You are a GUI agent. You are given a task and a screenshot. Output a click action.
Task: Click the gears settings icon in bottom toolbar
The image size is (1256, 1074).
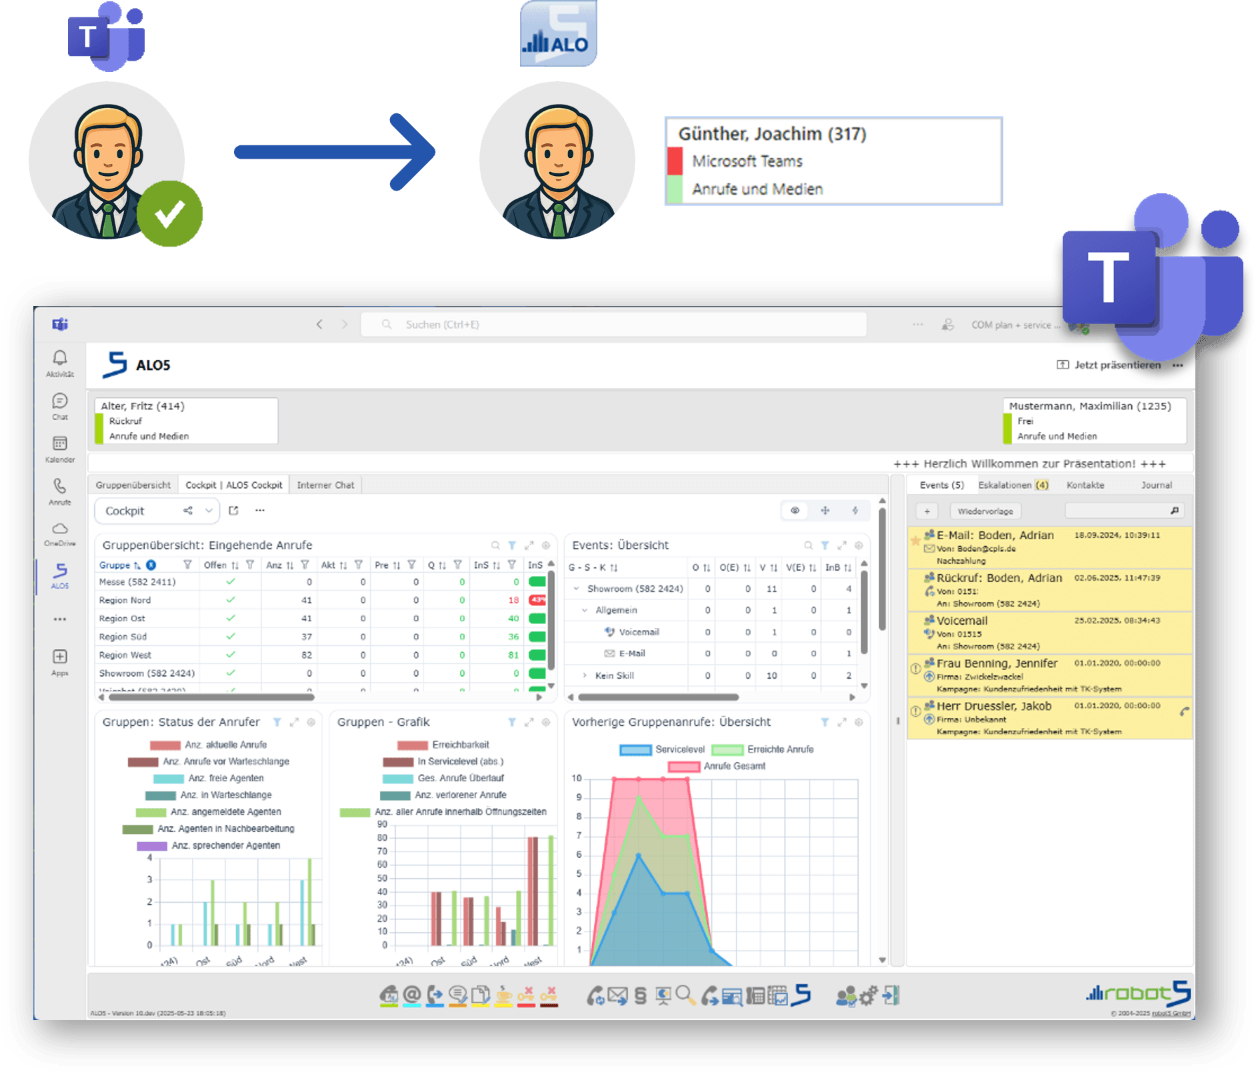(868, 996)
